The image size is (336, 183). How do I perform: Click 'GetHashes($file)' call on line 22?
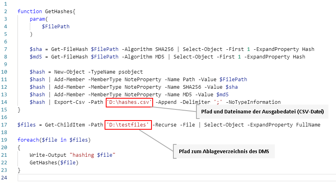pos(54,163)
